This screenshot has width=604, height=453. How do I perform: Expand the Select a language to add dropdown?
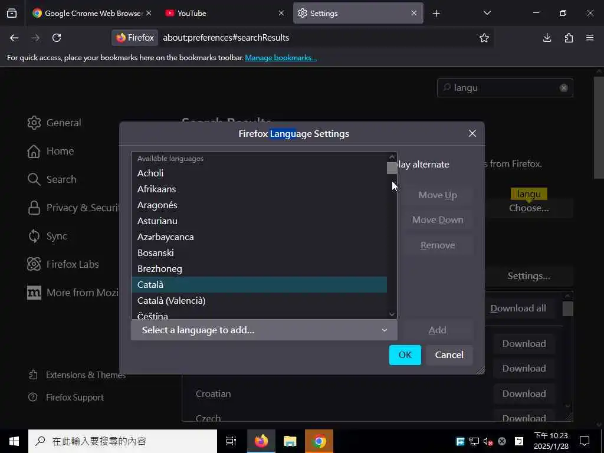(264, 330)
